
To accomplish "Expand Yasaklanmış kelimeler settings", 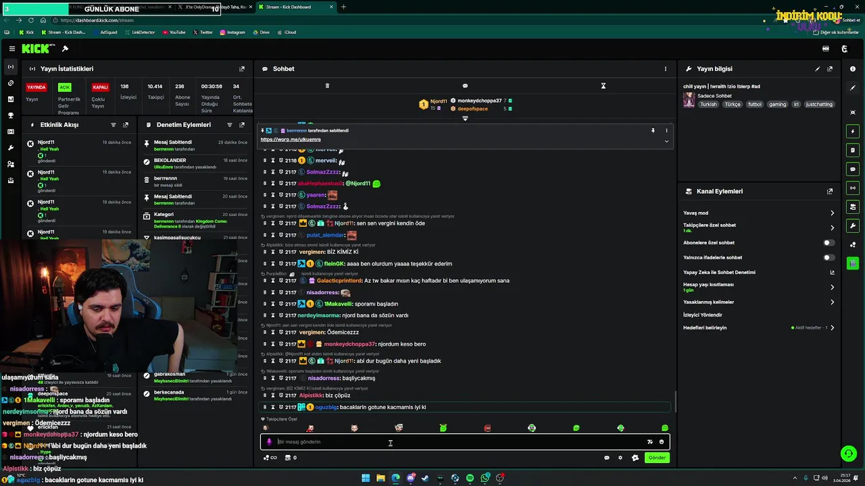I will coord(832,302).
